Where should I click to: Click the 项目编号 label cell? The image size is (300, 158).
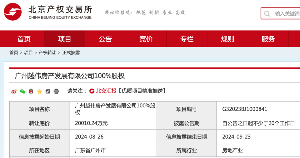[x=187, y=109]
